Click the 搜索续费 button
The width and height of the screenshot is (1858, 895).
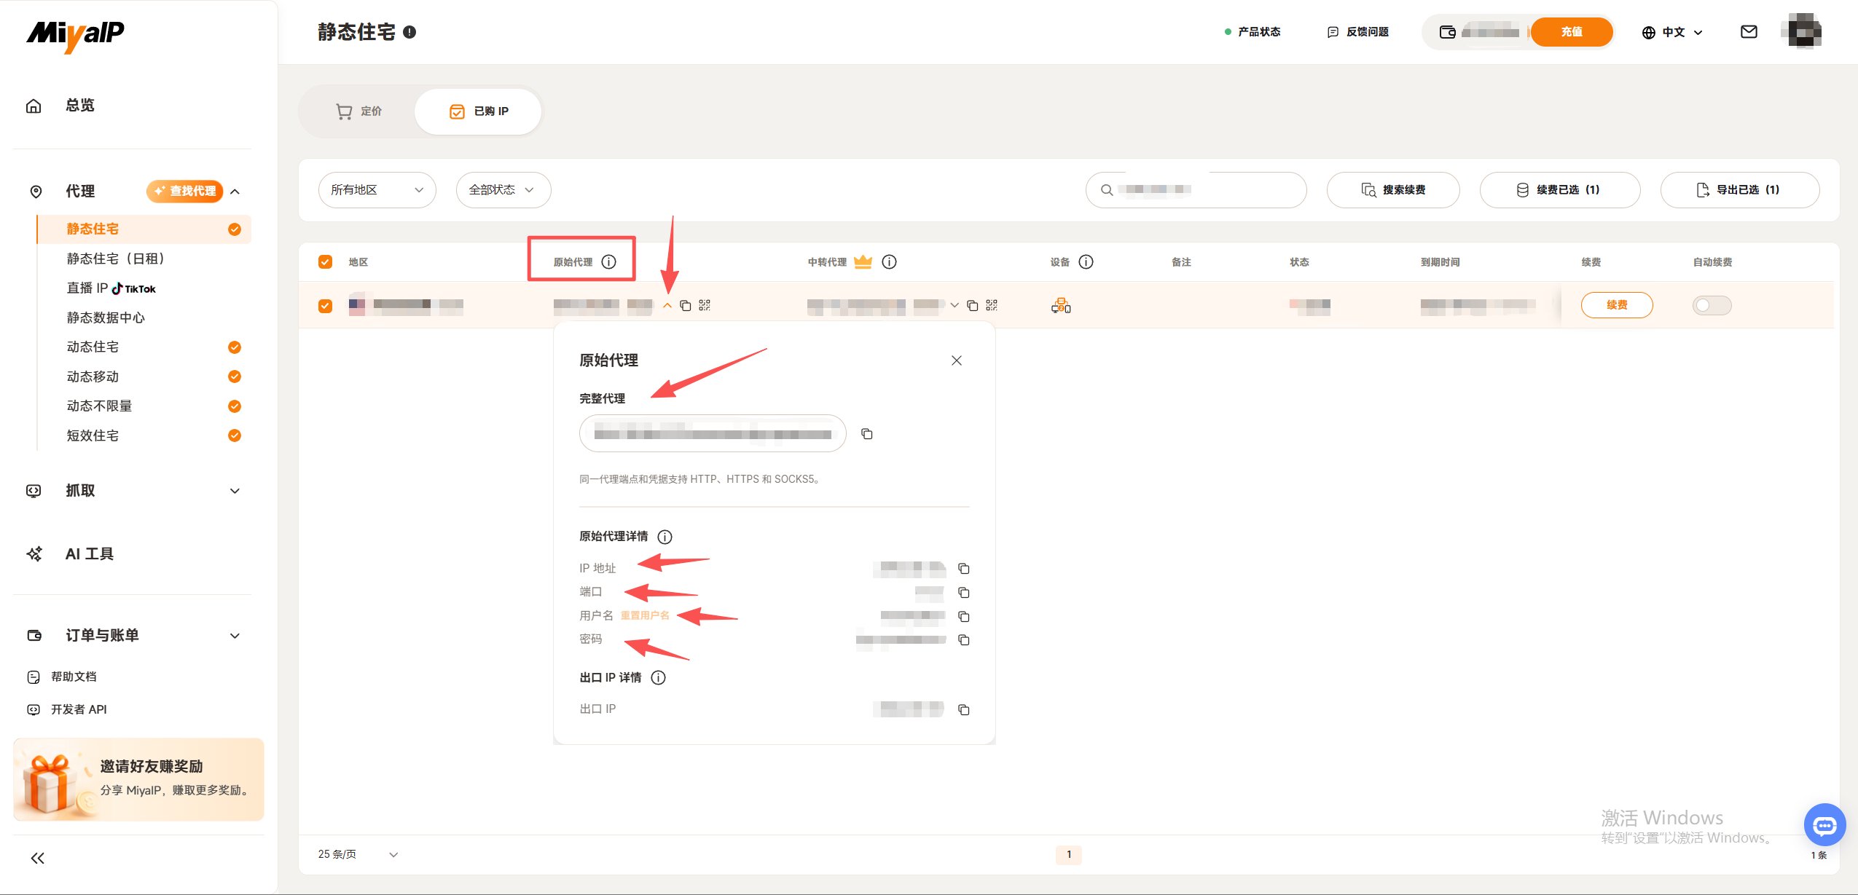[x=1392, y=190]
